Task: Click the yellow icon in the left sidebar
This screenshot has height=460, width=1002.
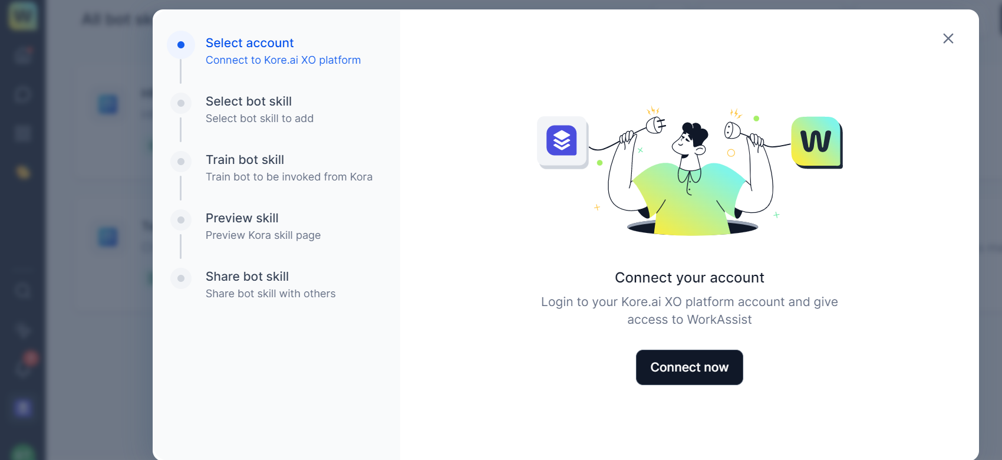Action: pyautogui.click(x=23, y=172)
